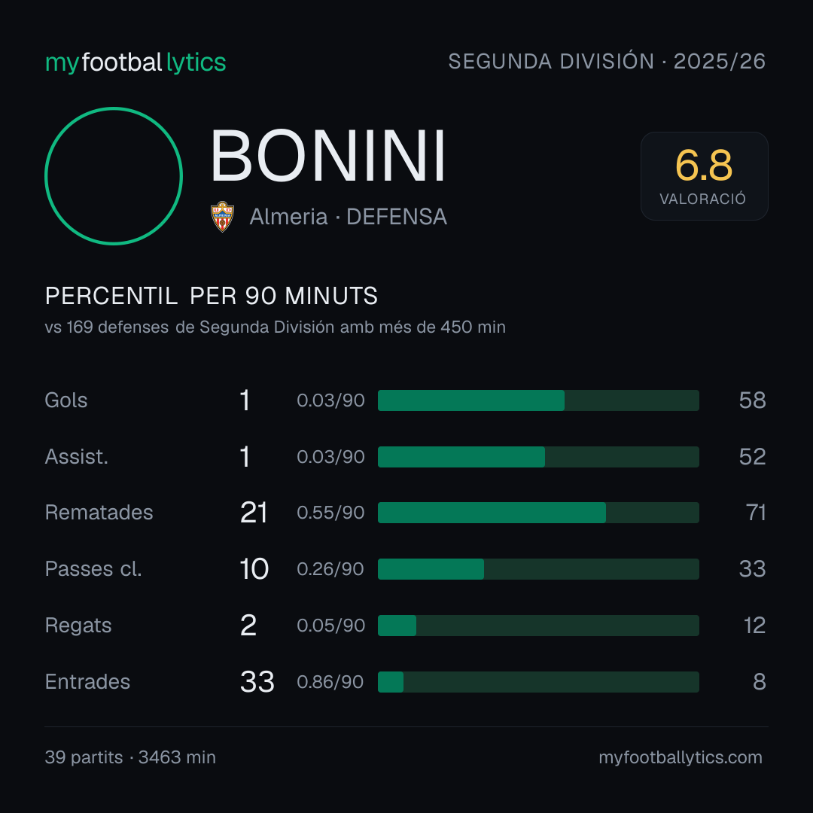This screenshot has width=813, height=813.
Task: Click the Segunda División 2025/26 label
Action: pyautogui.click(x=607, y=61)
